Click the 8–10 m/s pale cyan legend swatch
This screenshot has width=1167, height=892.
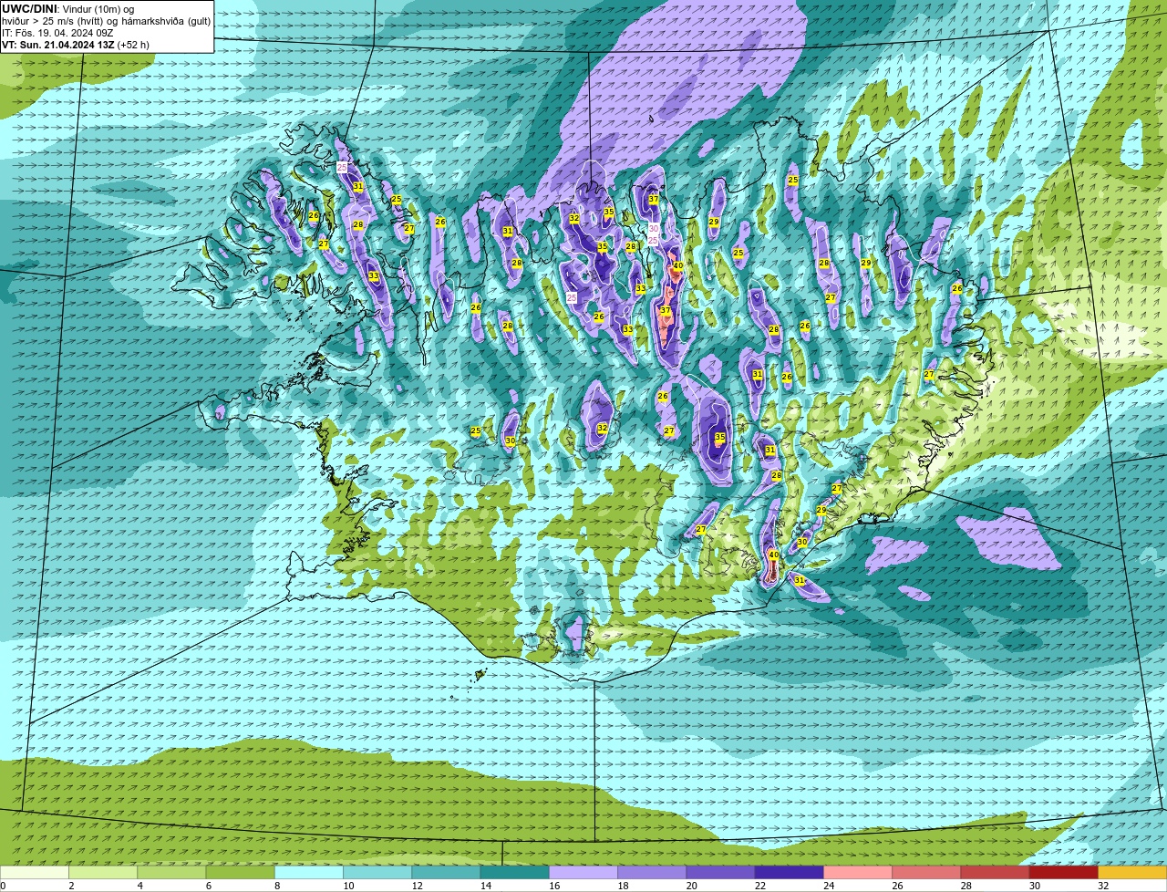[309, 873]
